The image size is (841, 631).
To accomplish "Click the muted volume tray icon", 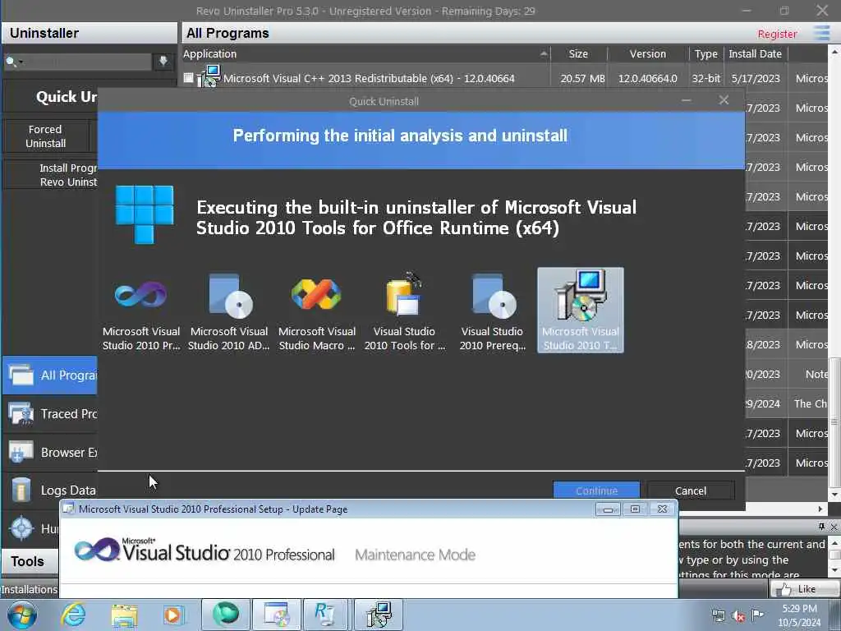I will click(738, 616).
